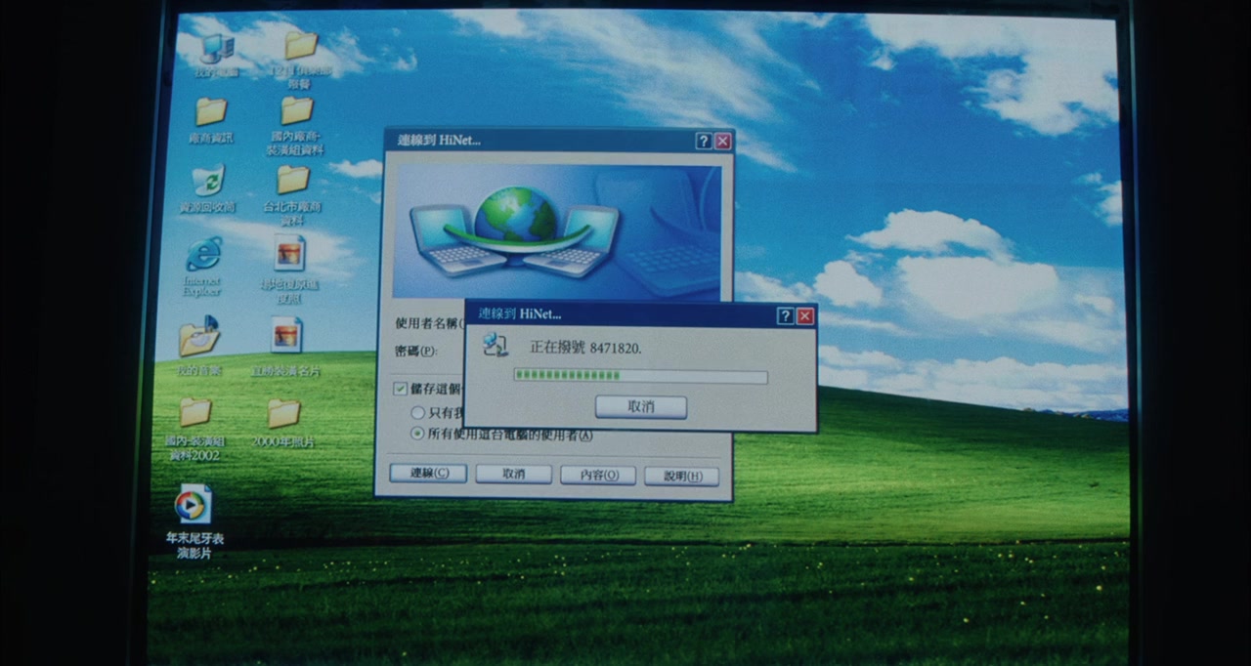Open the 廠商資訊 folder

coord(211,112)
